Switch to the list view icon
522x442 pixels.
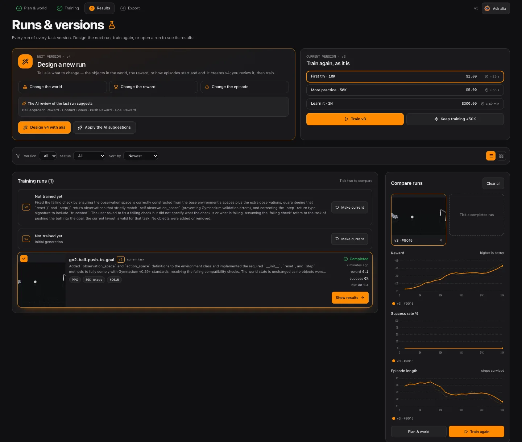click(x=491, y=156)
